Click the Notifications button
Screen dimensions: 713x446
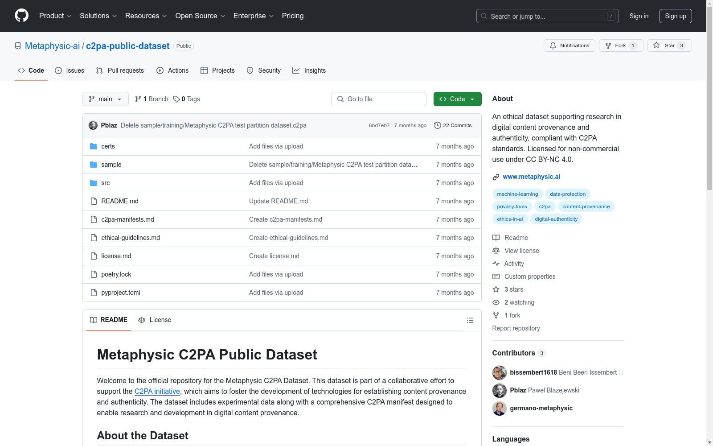(x=570, y=45)
